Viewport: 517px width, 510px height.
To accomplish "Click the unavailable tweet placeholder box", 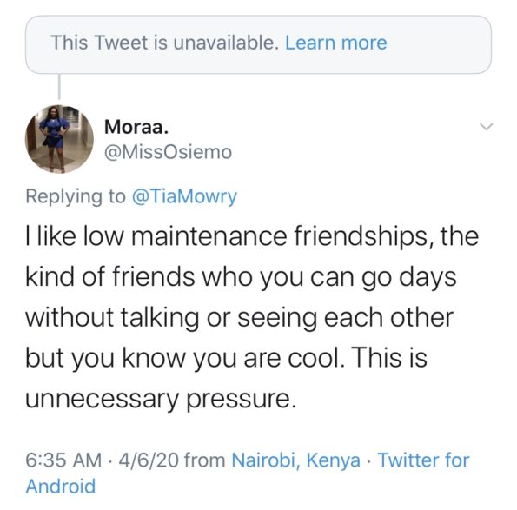I will point(258,44).
